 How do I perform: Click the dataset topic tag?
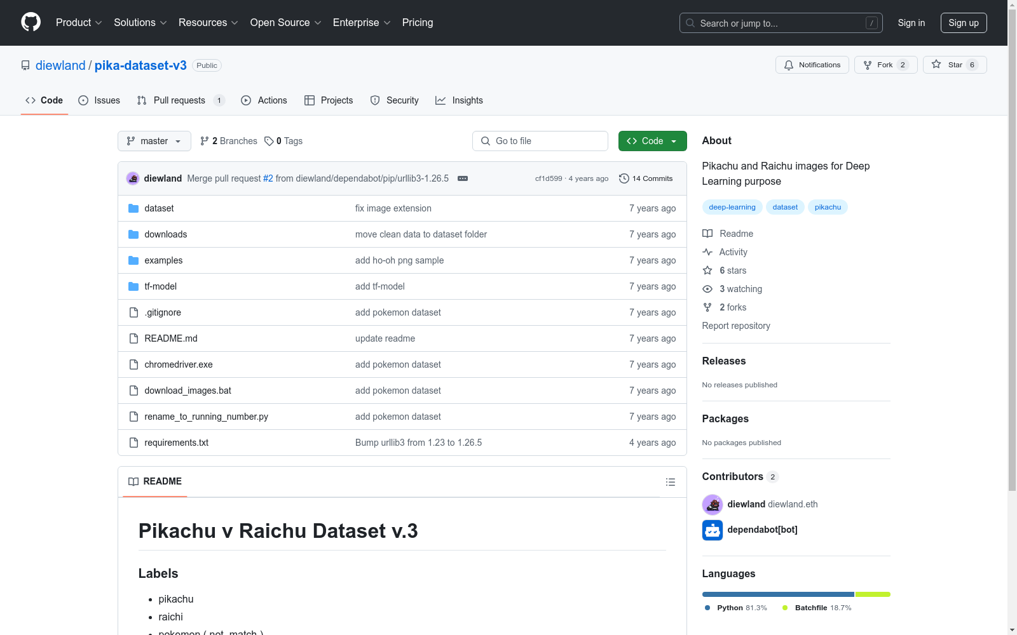[x=785, y=207]
